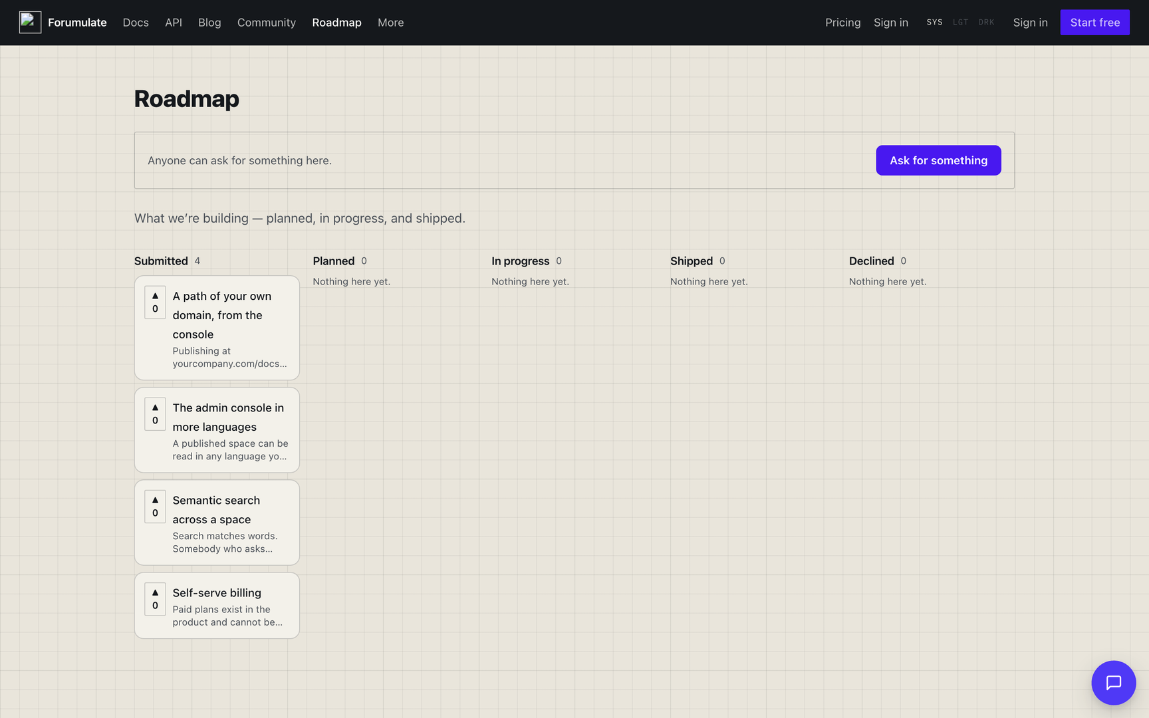This screenshot has height=718, width=1149.
Task: Click "Nothing here yet." under Planned
Action: [x=352, y=282]
